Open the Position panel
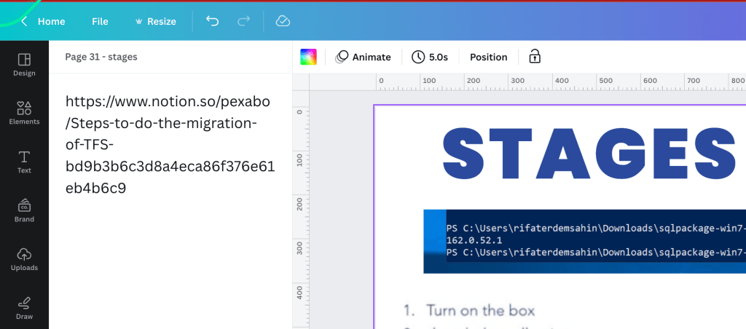 point(489,57)
